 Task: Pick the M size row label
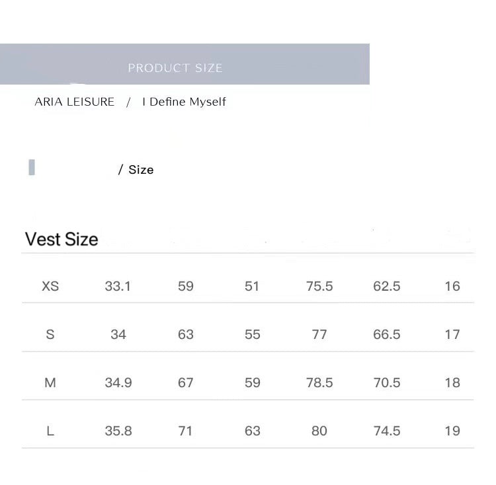point(50,383)
